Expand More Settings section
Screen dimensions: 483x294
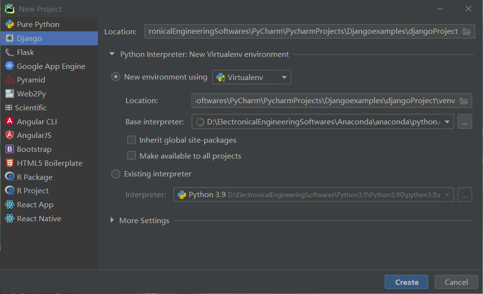tap(112, 220)
